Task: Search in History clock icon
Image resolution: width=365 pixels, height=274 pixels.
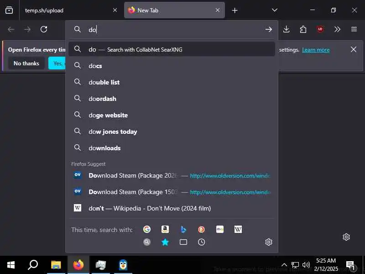Action: (201, 242)
